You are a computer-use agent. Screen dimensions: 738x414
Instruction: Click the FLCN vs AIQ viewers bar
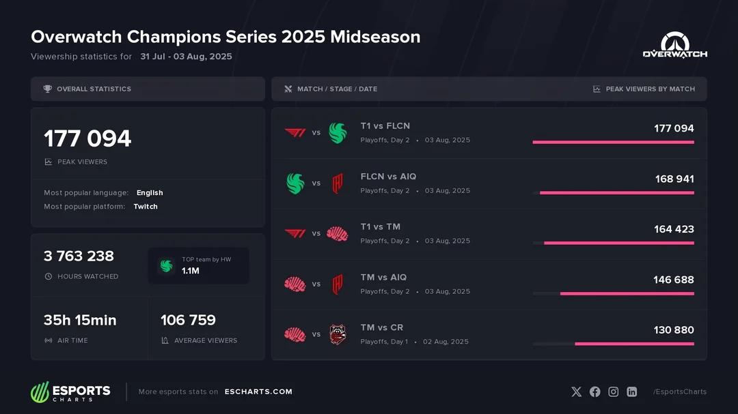pyautogui.click(x=616, y=193)
